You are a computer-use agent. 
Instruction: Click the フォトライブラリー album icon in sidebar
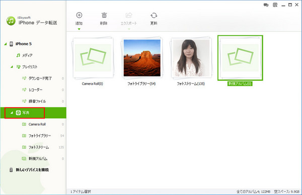point(24,136)
